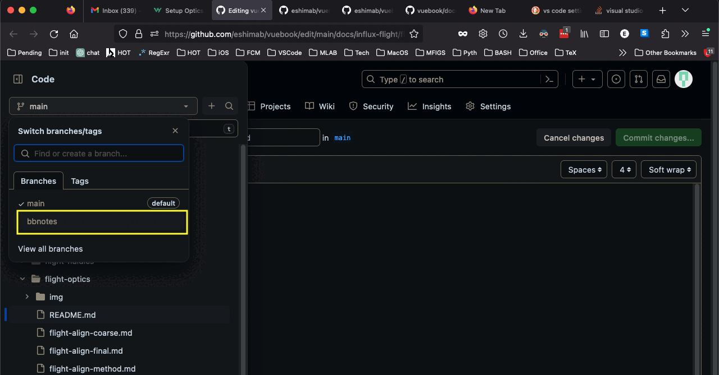The height and width of the screenshot is (375, 719).
Task: List all tabs with the chevron dropdown
Action: [x=685, y=10]
